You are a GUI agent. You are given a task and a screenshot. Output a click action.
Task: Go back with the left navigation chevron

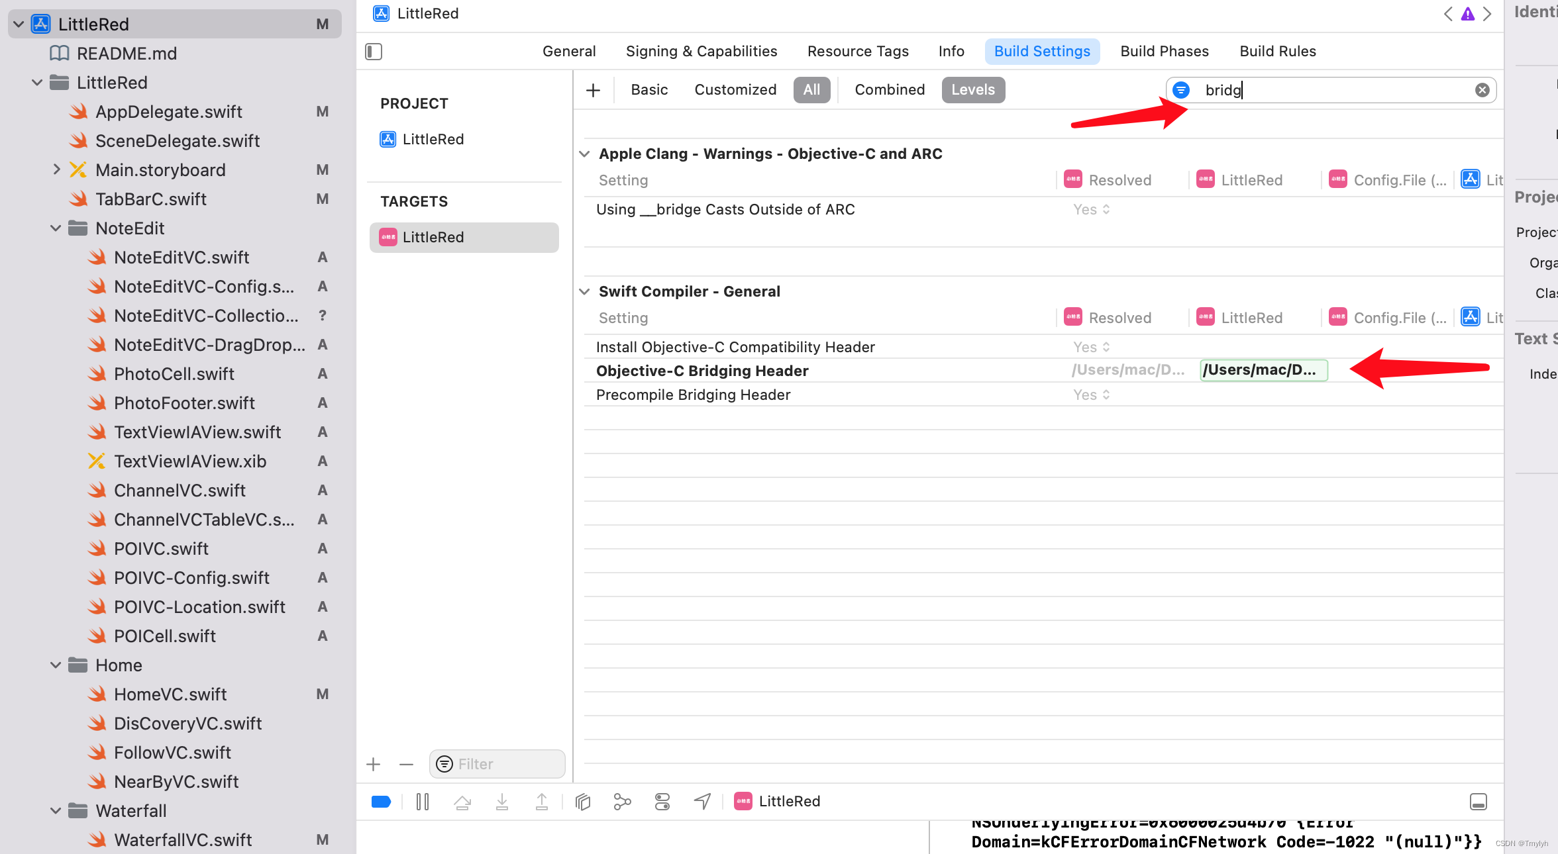pos(1448,14)
